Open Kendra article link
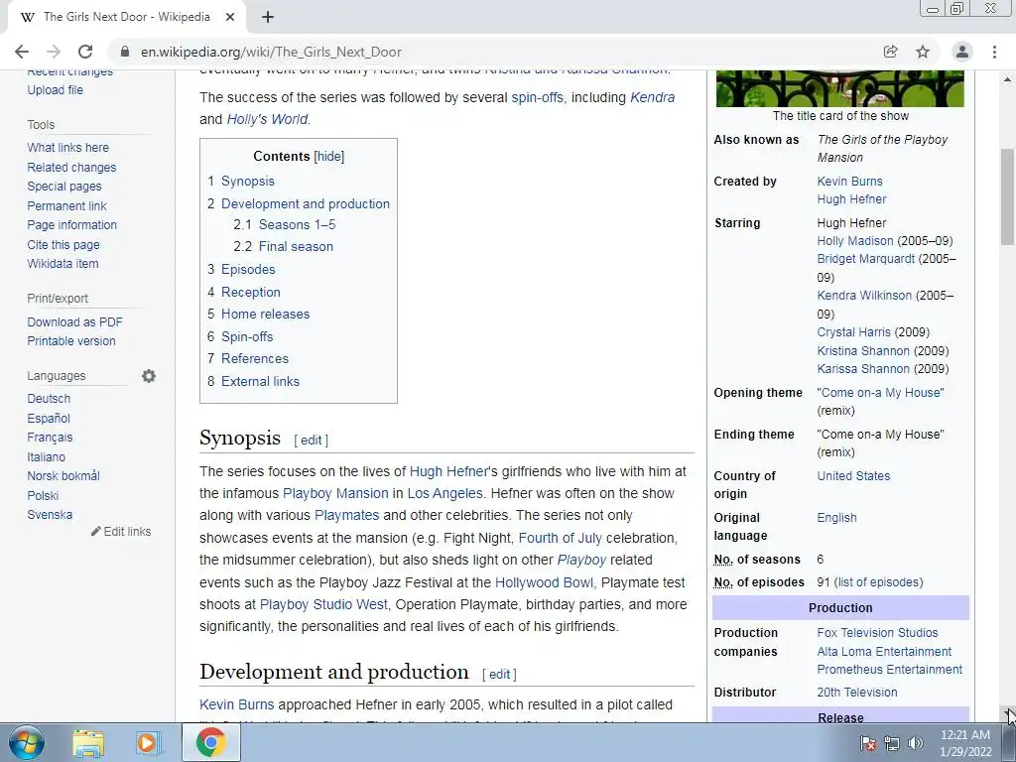The height and width of the screenshot is (762, 1016). [x=653, y=97]
